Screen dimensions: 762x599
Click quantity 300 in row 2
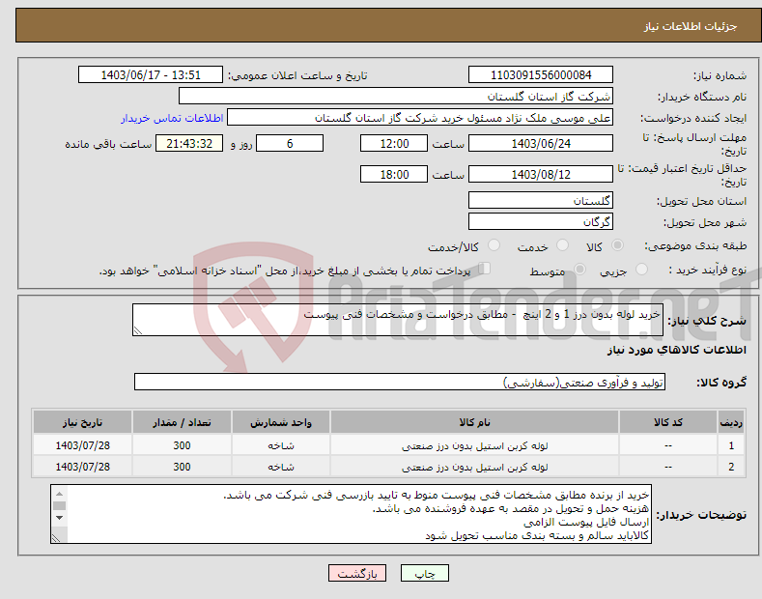click(x=182, y=467)
